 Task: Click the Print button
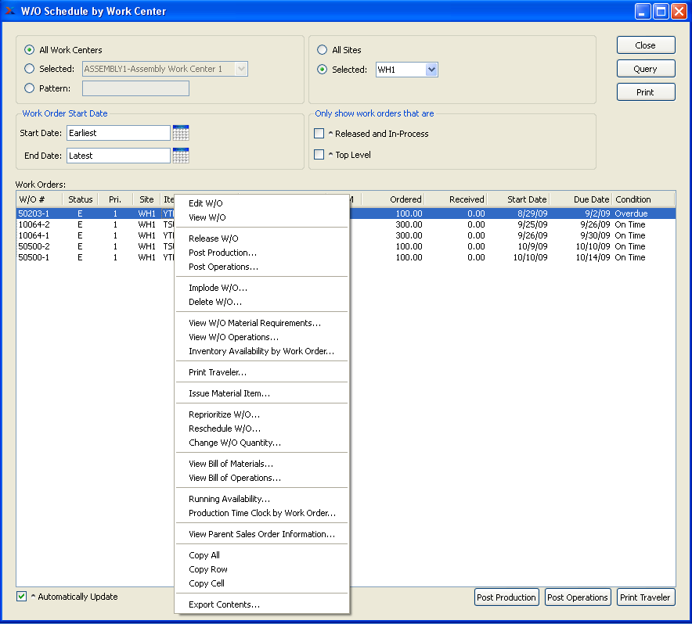tap(645, 92)
